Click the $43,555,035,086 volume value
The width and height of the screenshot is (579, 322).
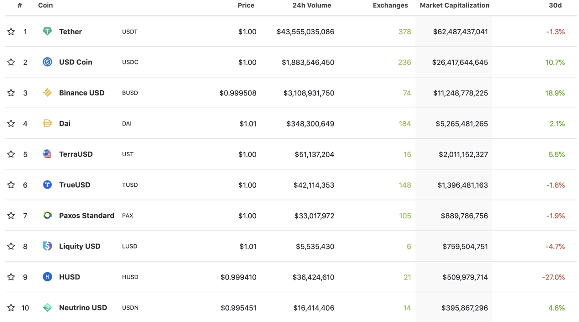click(x=306, y=32)
